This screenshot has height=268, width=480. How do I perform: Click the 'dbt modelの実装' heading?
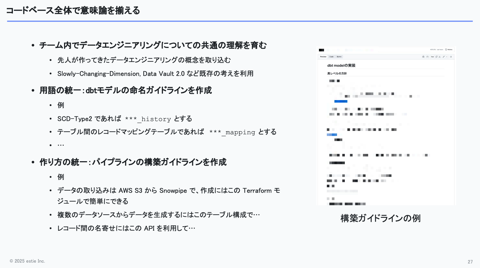341,66
